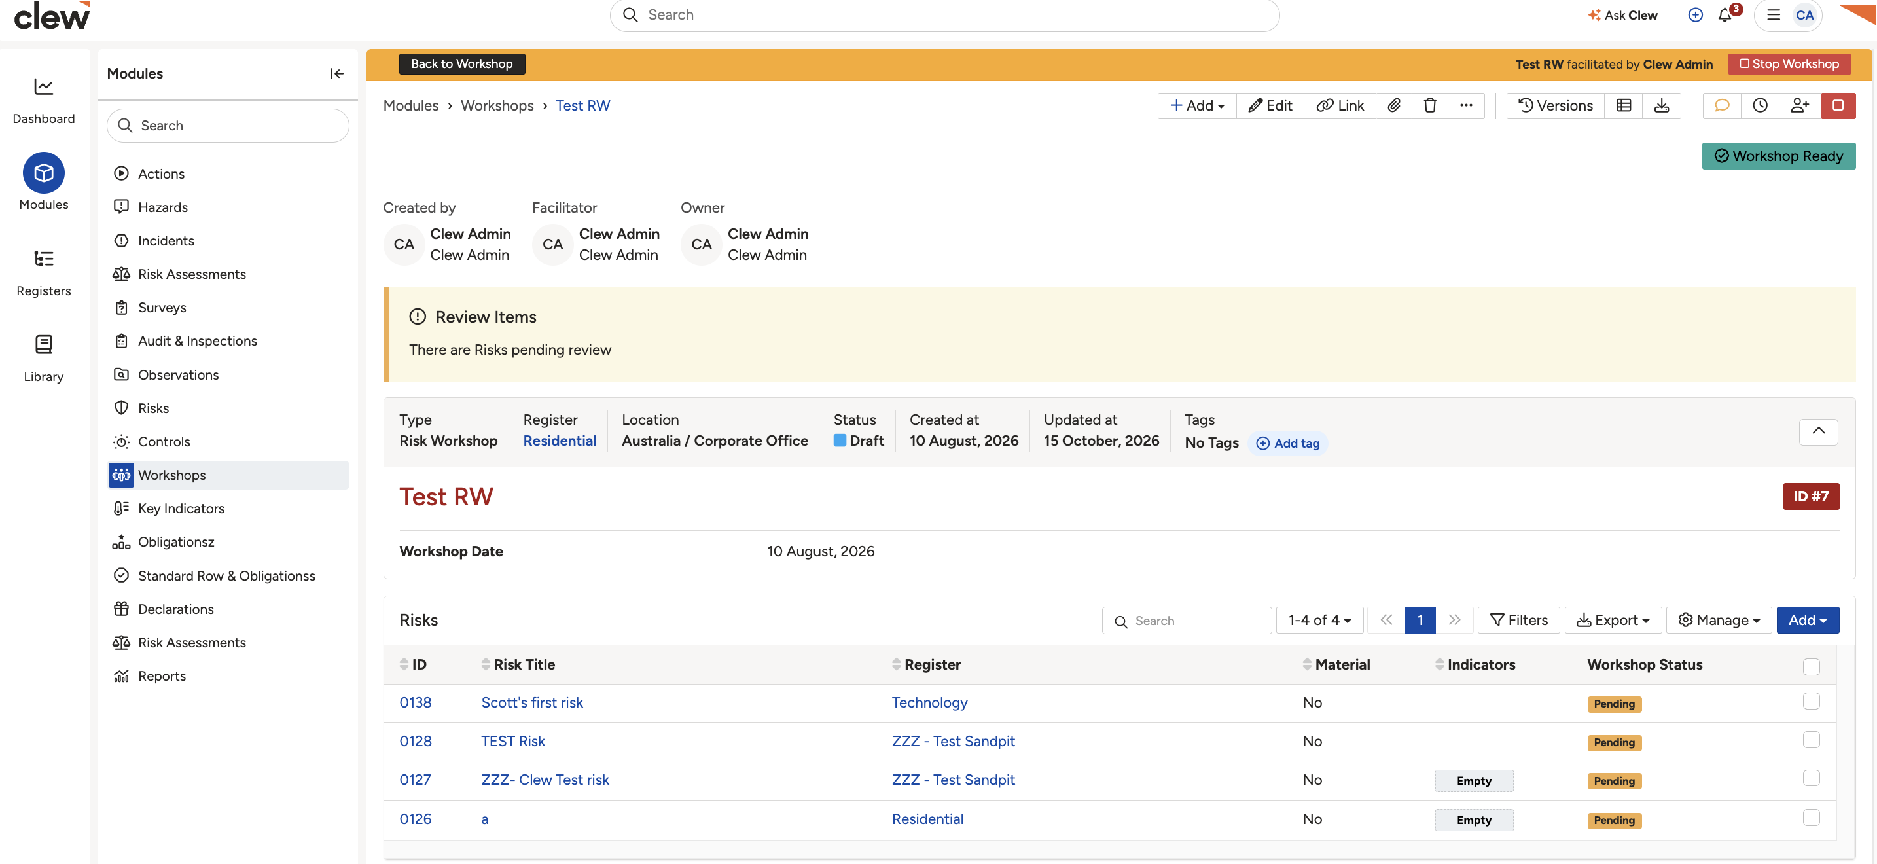1877x864 pixels.
Task: Collapse the workshop details panel chevron
Action: (x=1818, y=431)
